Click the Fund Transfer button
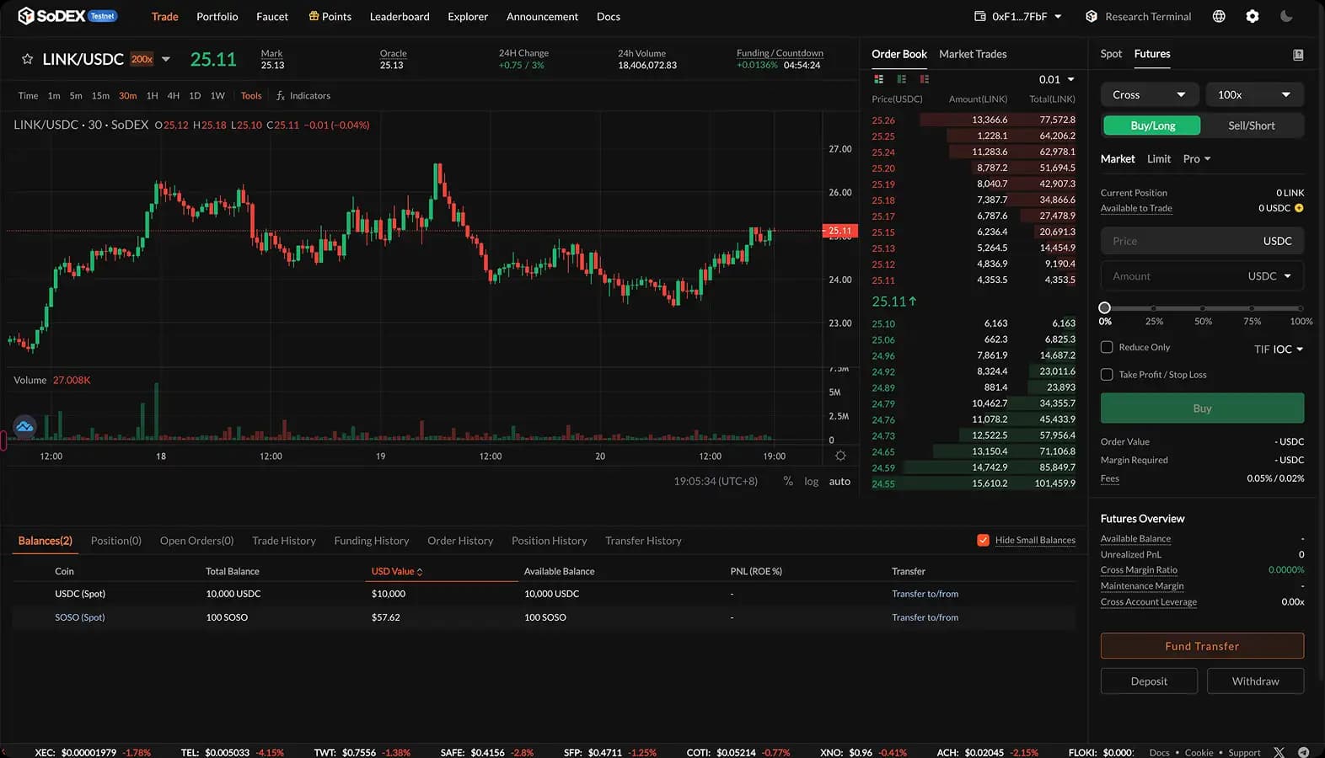 click(x=1202, y=646)
